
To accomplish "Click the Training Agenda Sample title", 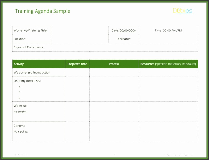I will [42, 11].
